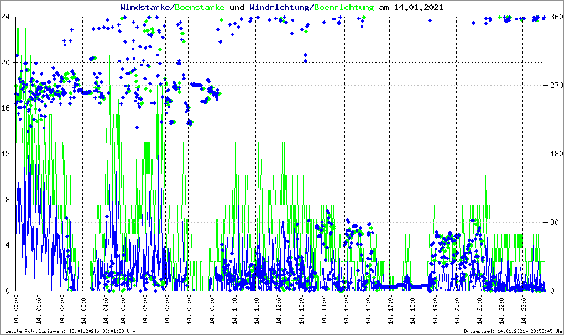The height and width of the screenshot is (335, 564).
Task: Click the 180 degree label on the right axis
Action: pos(556,154)
